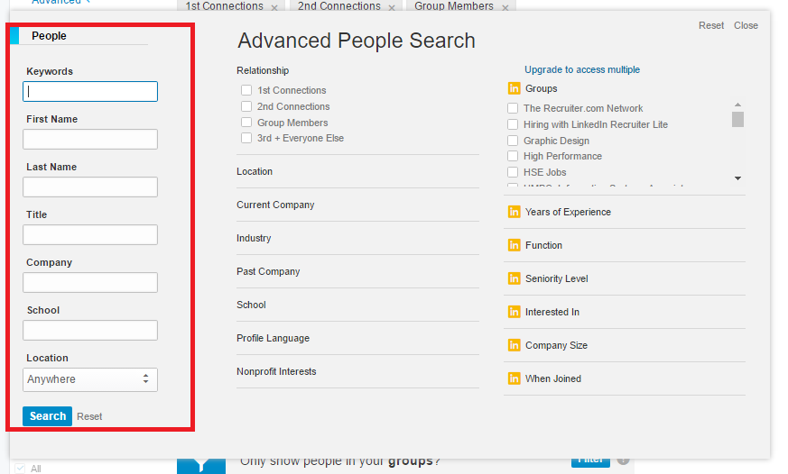
Task: Check the 3rd + Everyone Else checkbox
Action: [x=246, y=138]
